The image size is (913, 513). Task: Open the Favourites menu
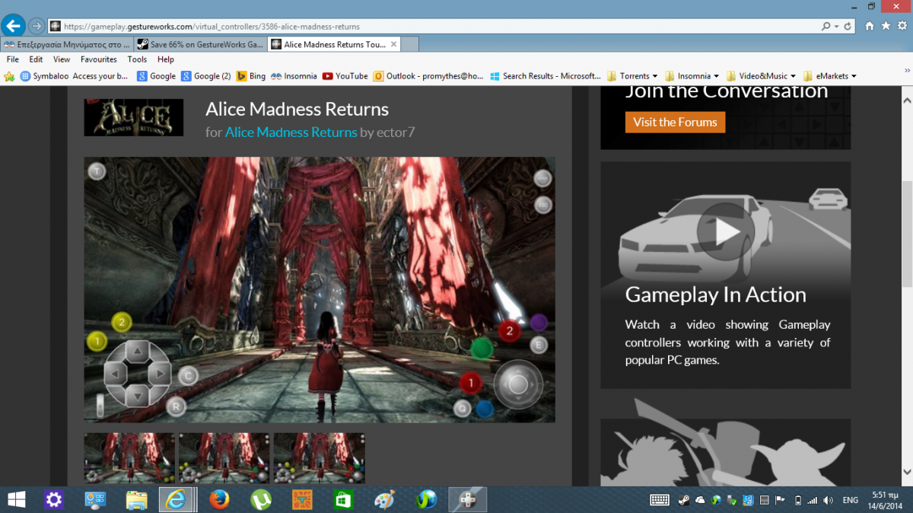point(99,59)
